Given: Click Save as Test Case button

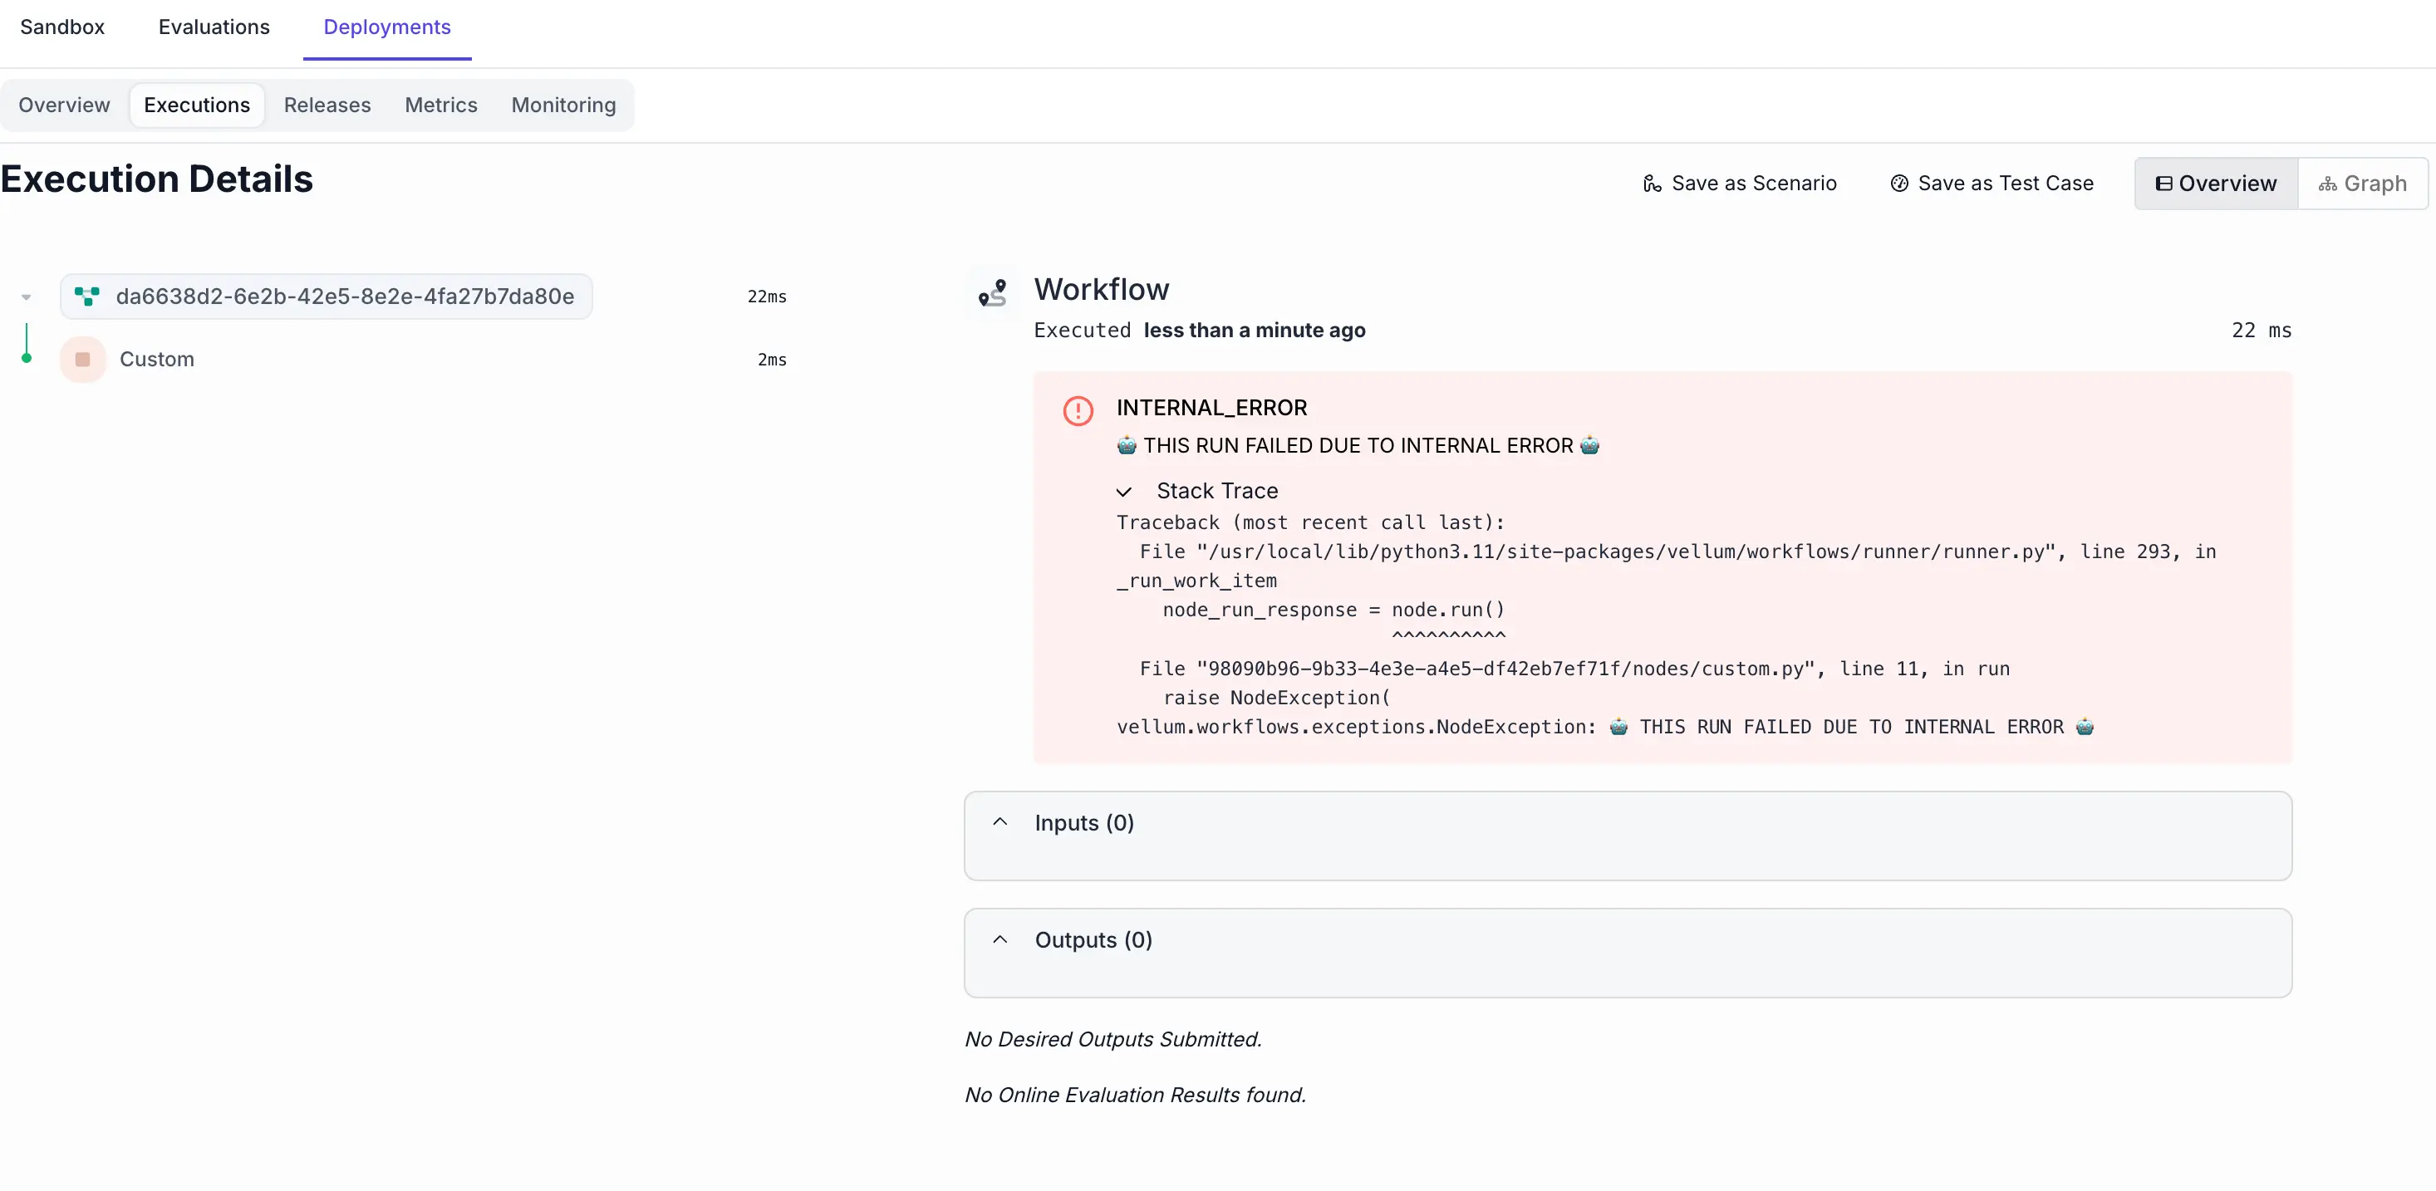Looking at the screenshot, I should pyautogui.click(x=1992, y=184).
